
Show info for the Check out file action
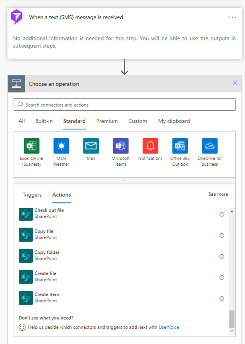click(222, 214)
